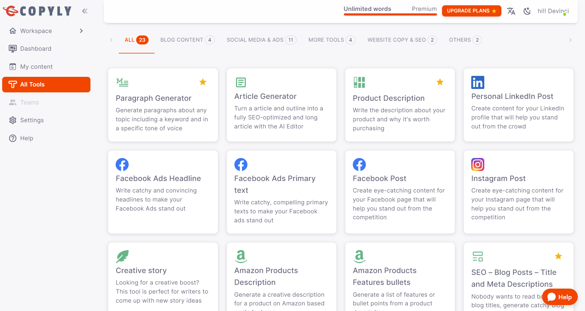The width and height of the screenshot is (585, 311).
Task: Click the Article Generator icon
Action: (x=241, y=82)
